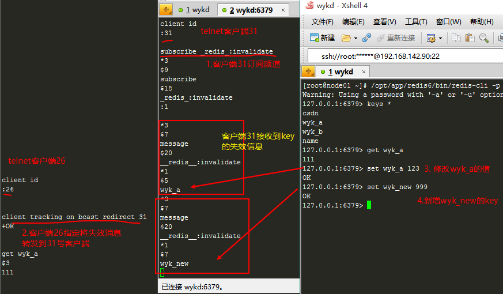Click the paste clipboard icon
The image size is (503, 294).
click(x=470, y=38)
